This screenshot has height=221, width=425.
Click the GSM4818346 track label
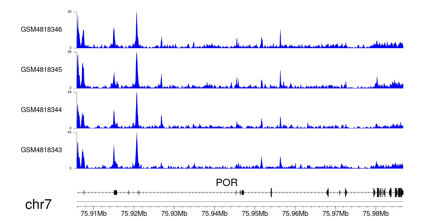41,29
